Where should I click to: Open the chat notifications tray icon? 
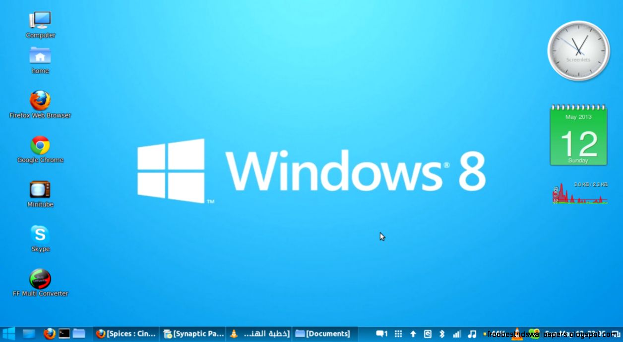click(x=381, y=334)
